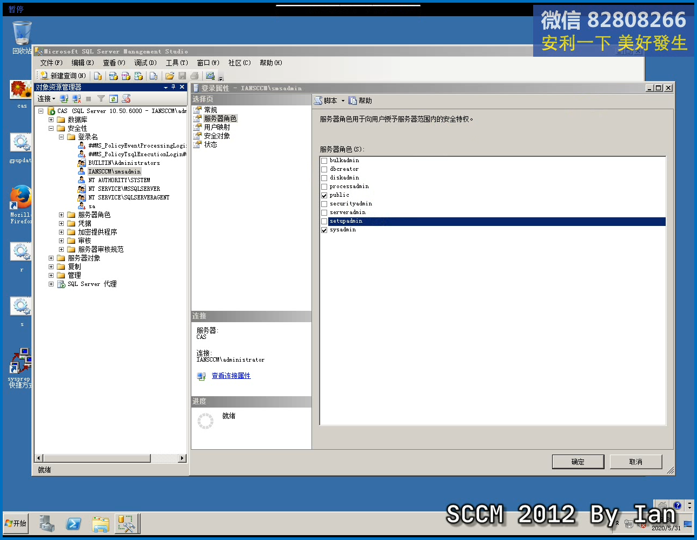
Task: Click the Analysis Services XMLA Query icon
Action: coord(139,76)
